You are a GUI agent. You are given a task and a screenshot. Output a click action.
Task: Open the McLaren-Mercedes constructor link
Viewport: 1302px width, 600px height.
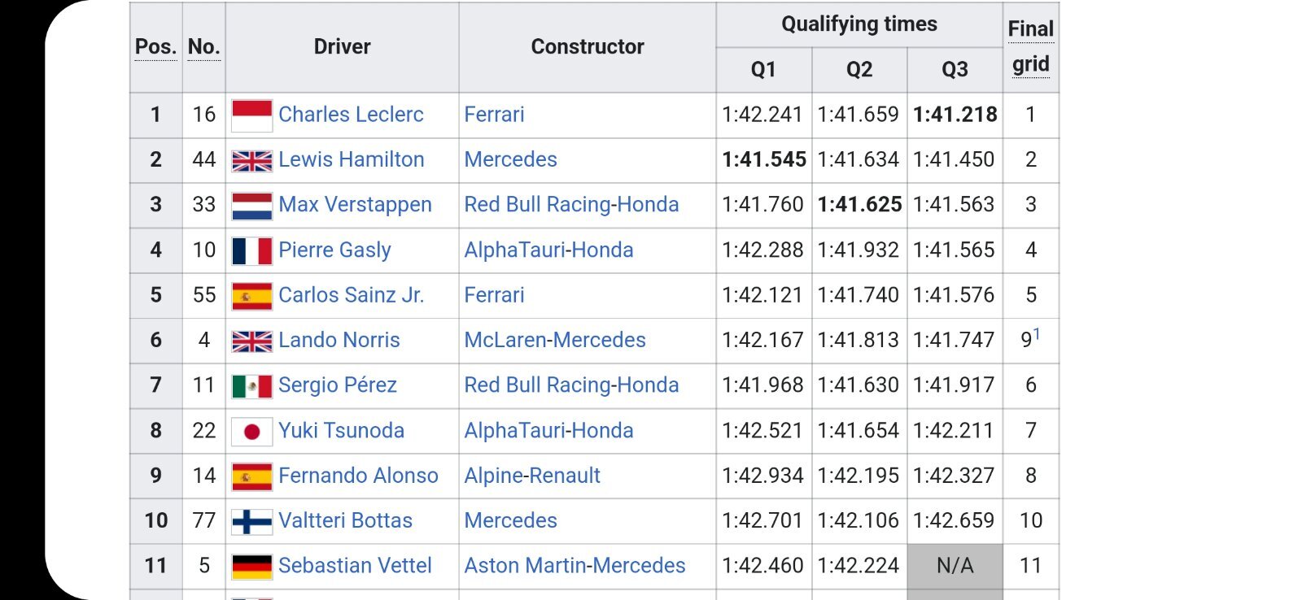(x=555, y=340)
